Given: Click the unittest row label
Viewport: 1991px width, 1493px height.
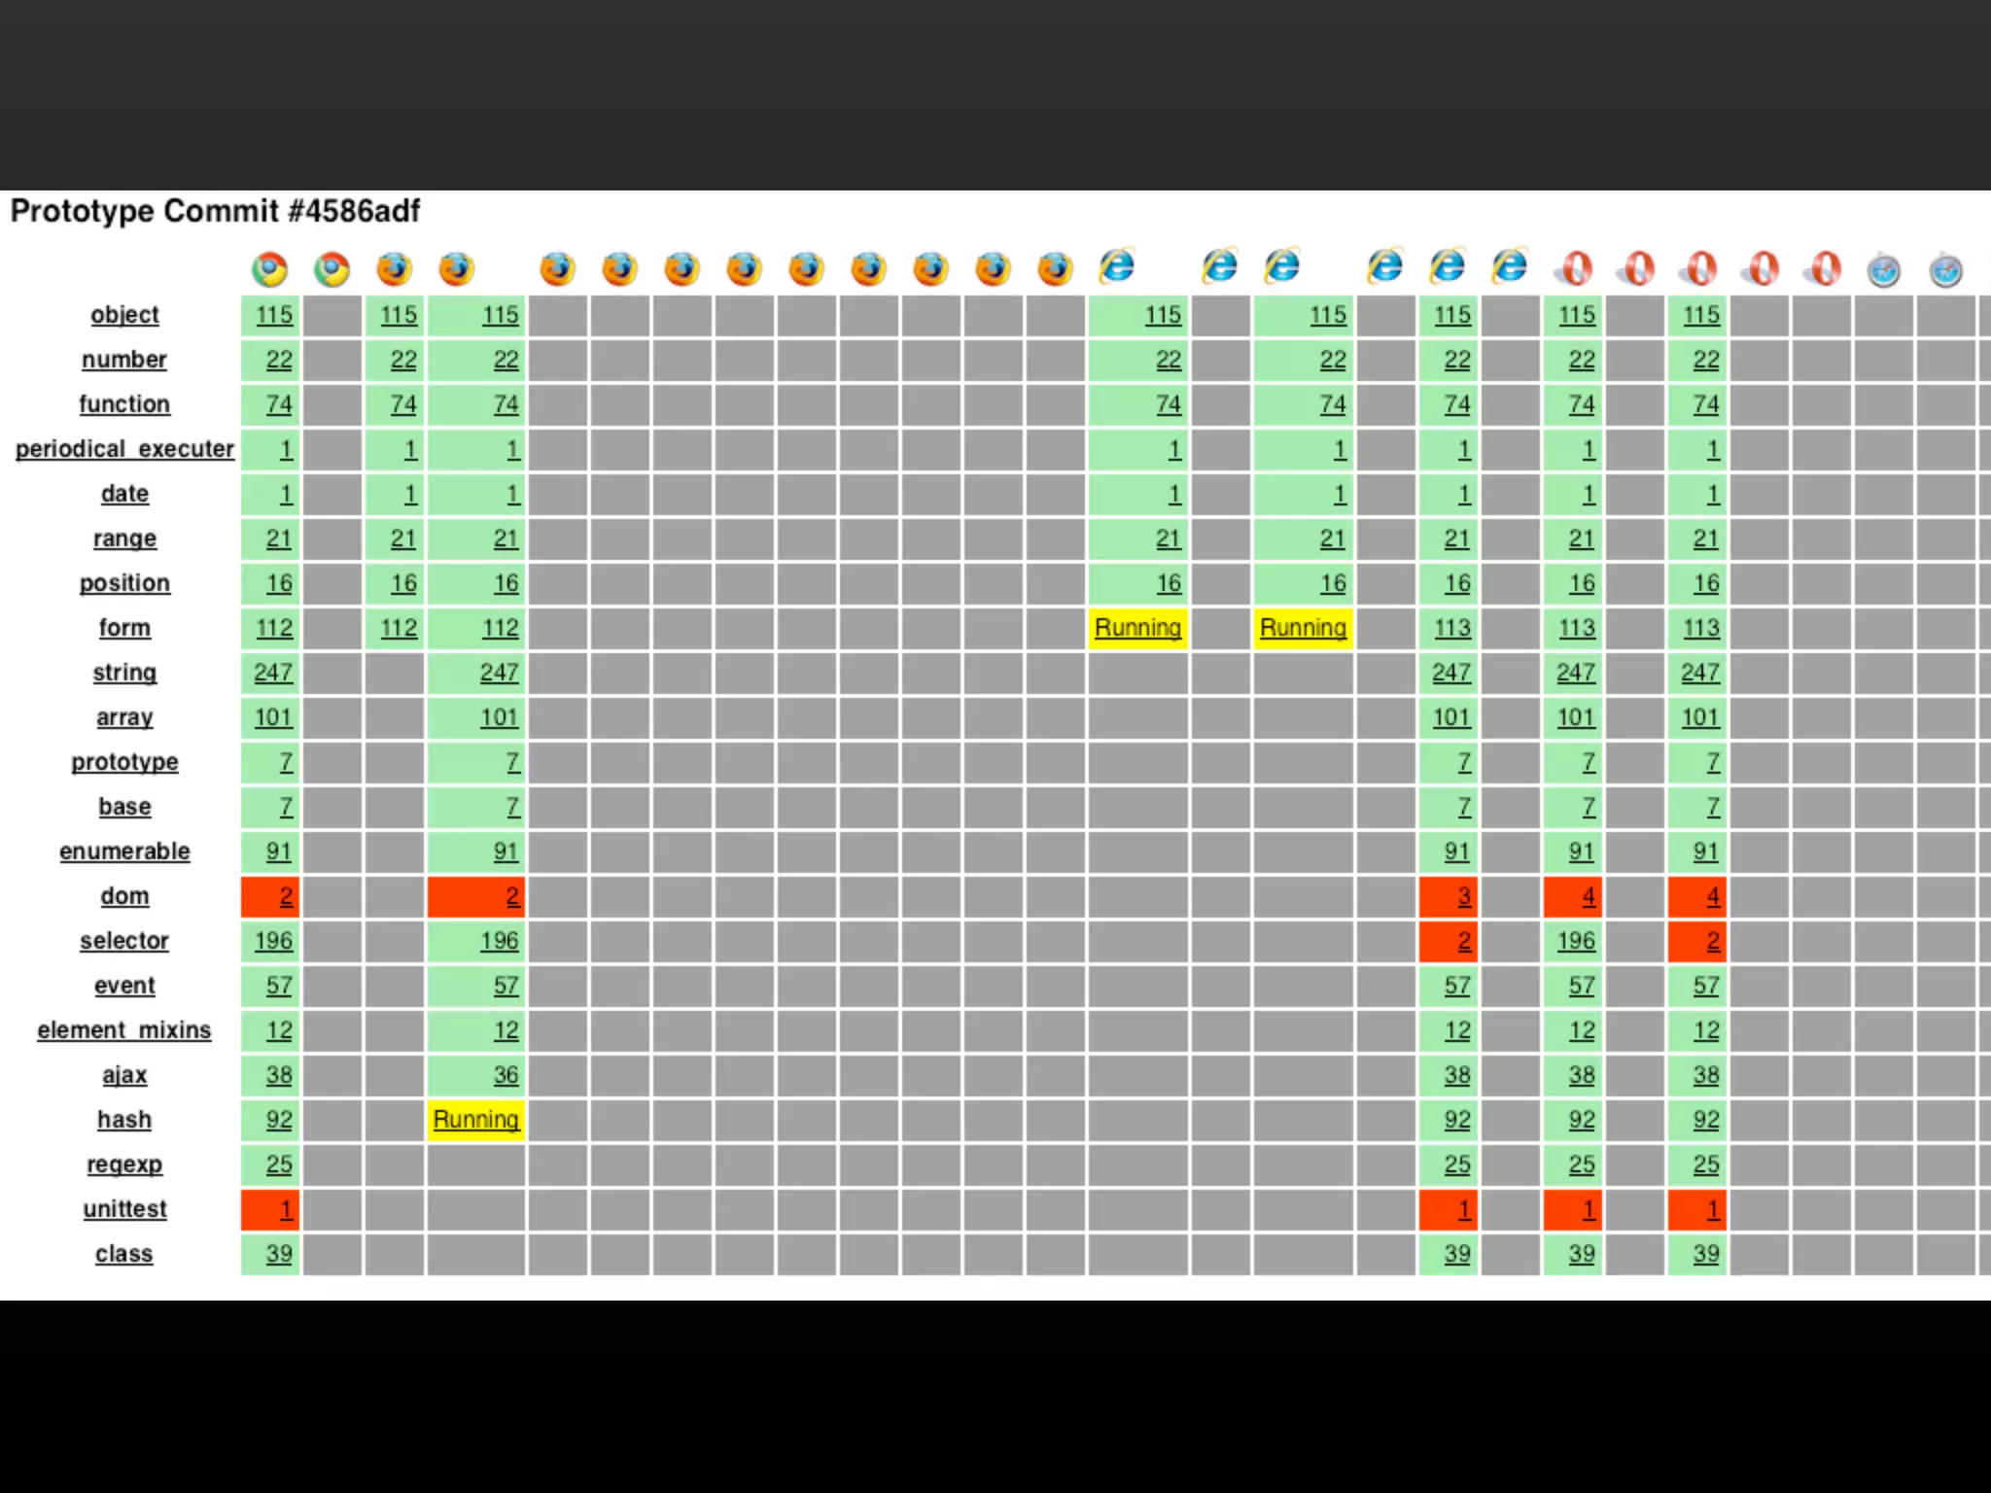Looking at the screenshot, I should (x=124, y=1209).
